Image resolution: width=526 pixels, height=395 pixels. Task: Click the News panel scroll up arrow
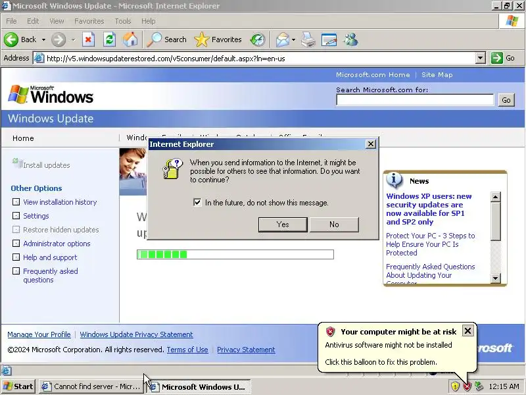point(496,197)
